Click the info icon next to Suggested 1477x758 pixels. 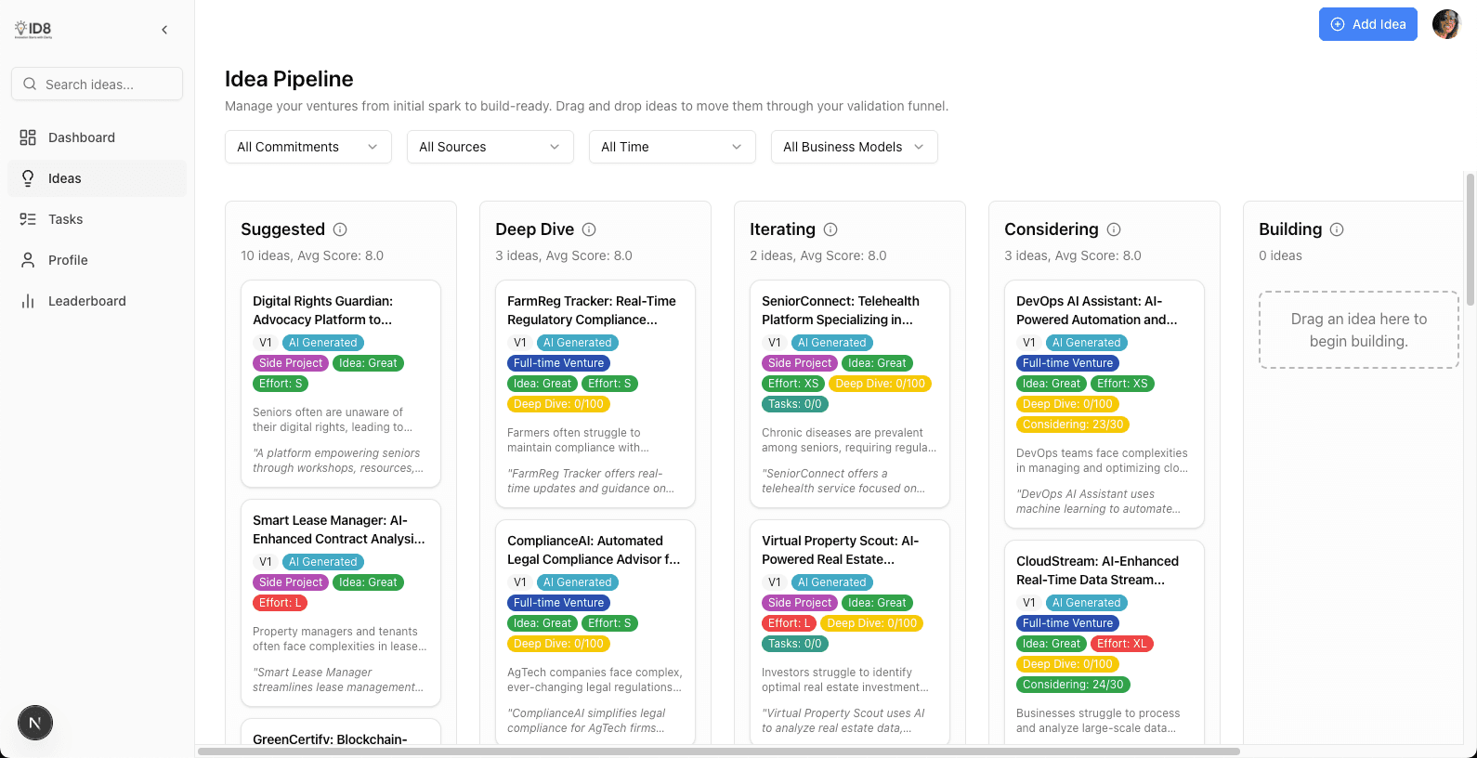(x=340, y=229)
